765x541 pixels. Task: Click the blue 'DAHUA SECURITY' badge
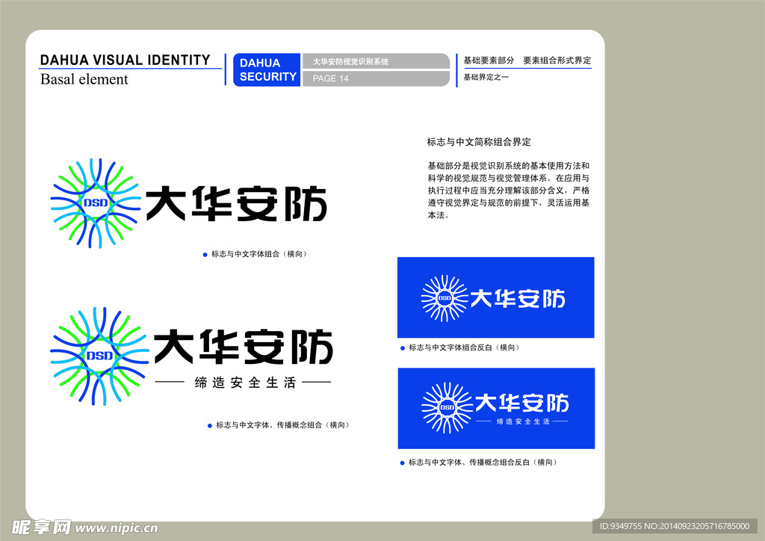[x=267, y=69]
